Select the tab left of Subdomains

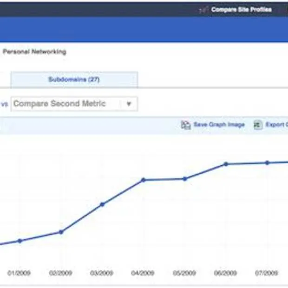point(5,79)
